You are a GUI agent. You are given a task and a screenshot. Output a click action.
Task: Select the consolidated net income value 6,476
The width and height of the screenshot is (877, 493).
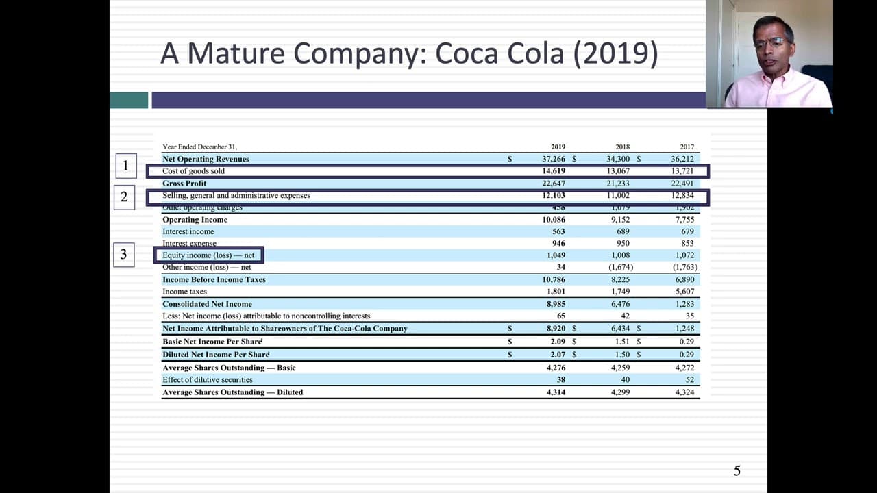[x=620, y=304]
